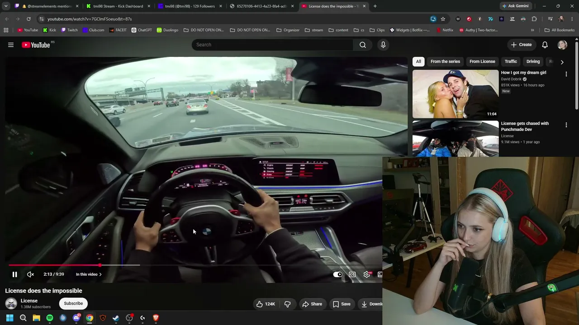Click the YouTube search magnifier button

(363, 45)
